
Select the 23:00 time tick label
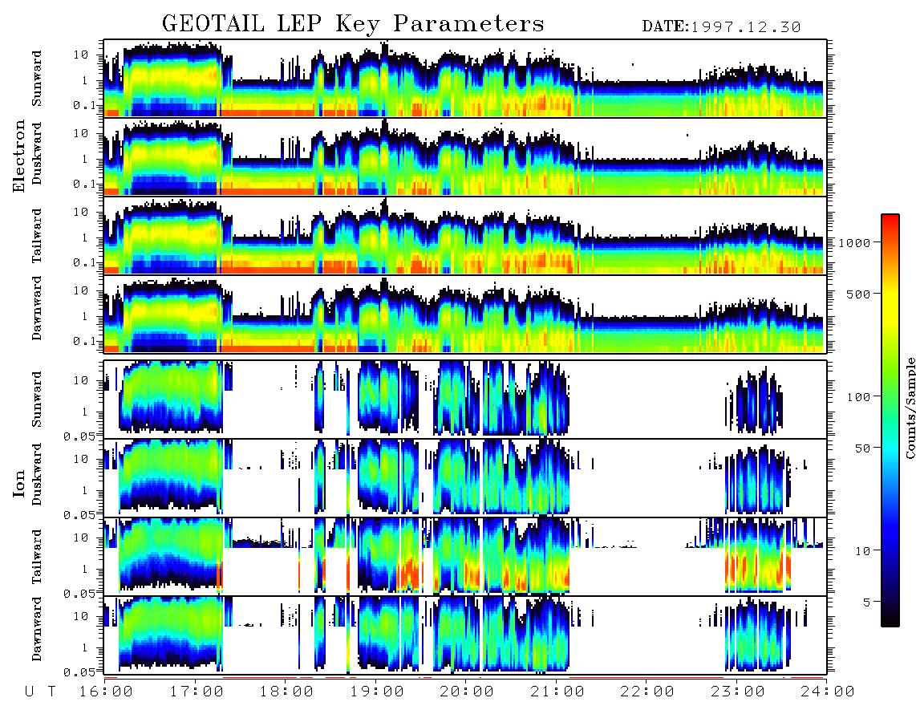(739, 692)
